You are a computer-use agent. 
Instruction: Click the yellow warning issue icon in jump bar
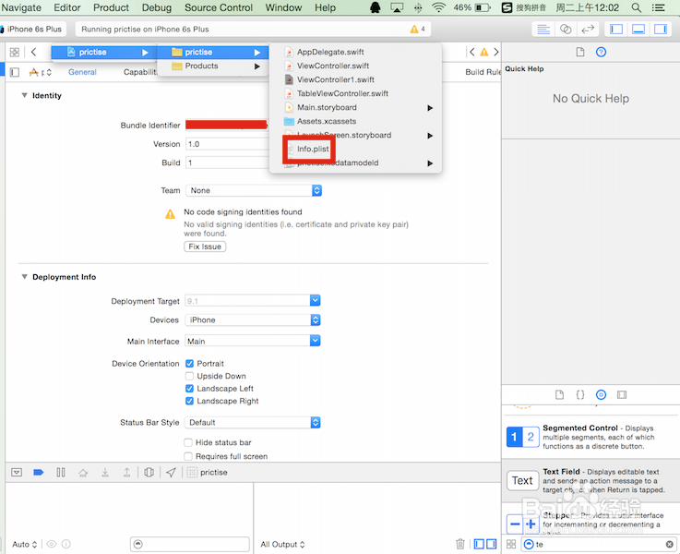coord(484,53)
